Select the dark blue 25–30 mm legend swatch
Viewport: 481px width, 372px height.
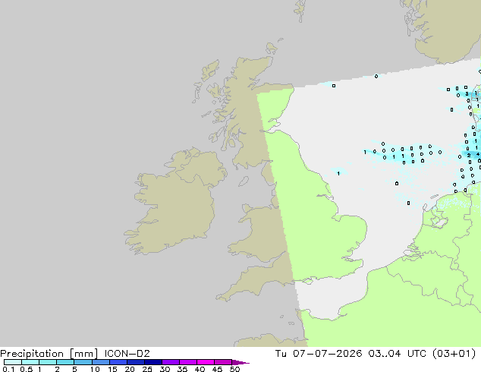153,362
